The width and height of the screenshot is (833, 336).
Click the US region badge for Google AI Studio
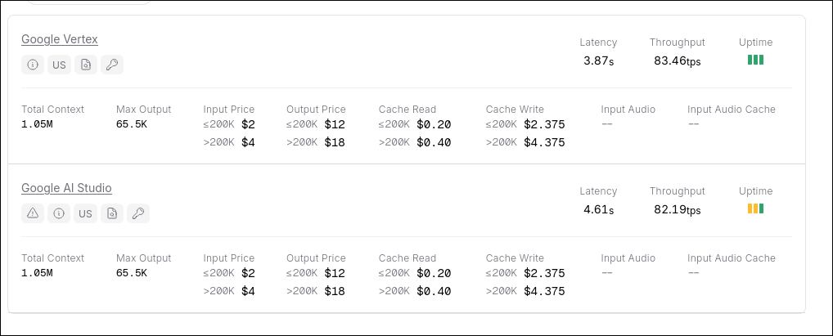85,214
